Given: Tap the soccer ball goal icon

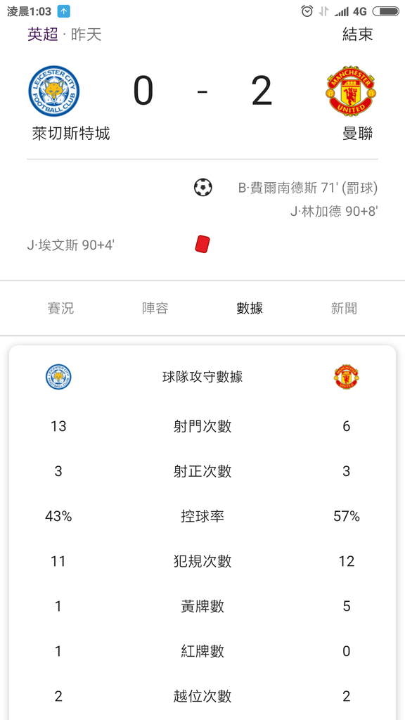Looking at the screenshot, I should pos(203,187).
